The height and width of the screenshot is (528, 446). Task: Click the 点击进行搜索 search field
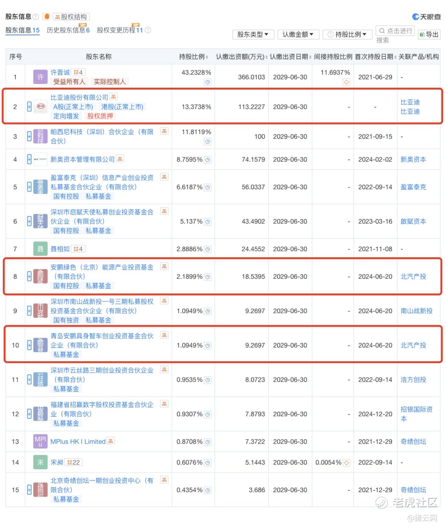tap(395, 31)
